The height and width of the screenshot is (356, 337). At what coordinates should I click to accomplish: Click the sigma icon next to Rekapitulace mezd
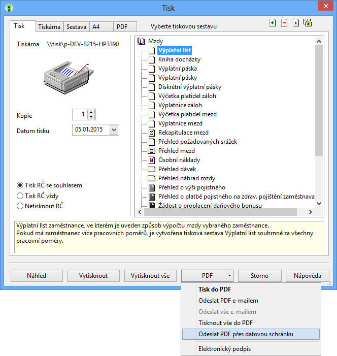pos(152,133)
